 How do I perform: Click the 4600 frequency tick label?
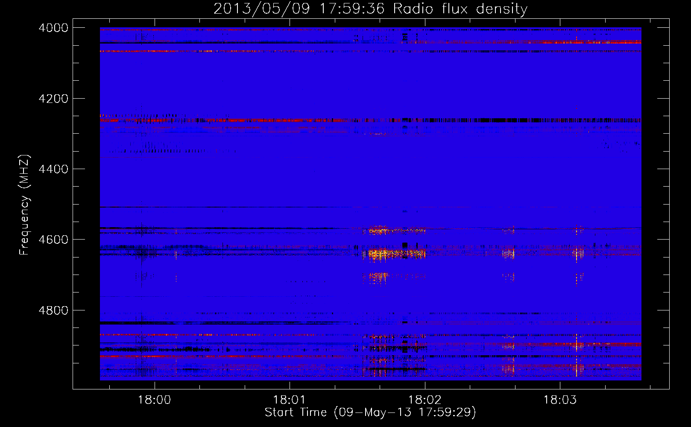53,240
